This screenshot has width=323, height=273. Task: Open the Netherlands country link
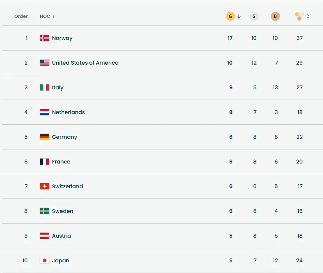(x=68, y=112)
